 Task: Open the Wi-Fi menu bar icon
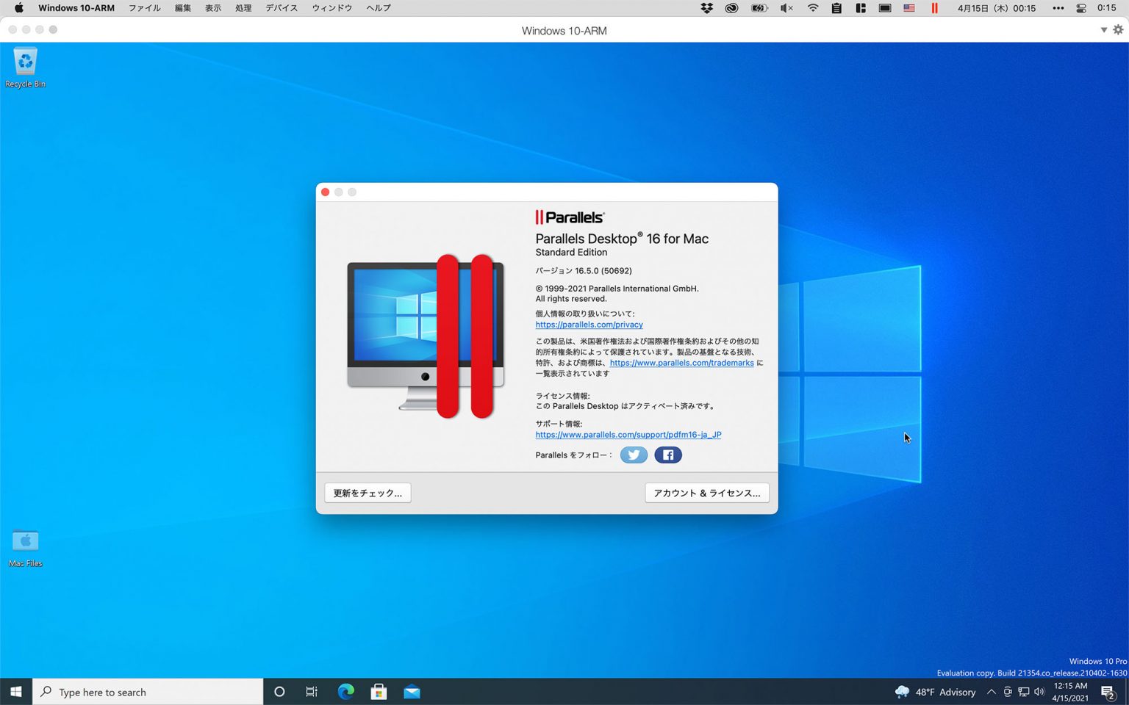point(812,8)
